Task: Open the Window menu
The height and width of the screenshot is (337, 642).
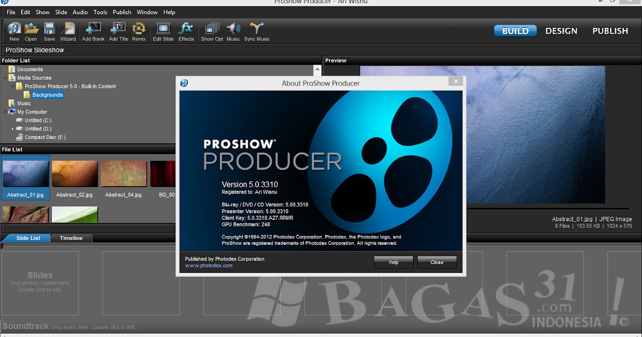Action: pos(147,12)
